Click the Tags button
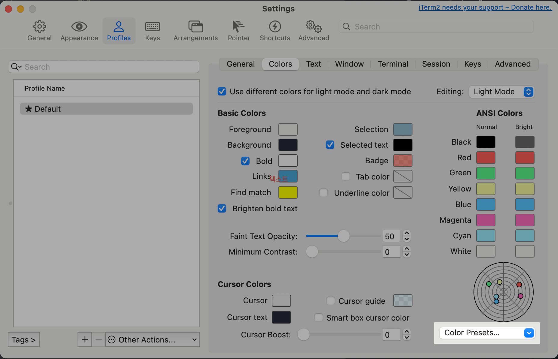Image resolution: width=558 pixels, height=359 pixels. pyautogui.click(x=23, y=339)
